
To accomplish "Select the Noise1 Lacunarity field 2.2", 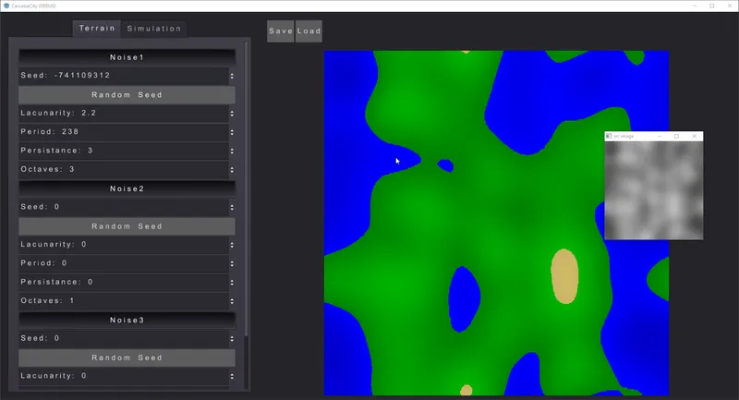I will tap(124, 113).
